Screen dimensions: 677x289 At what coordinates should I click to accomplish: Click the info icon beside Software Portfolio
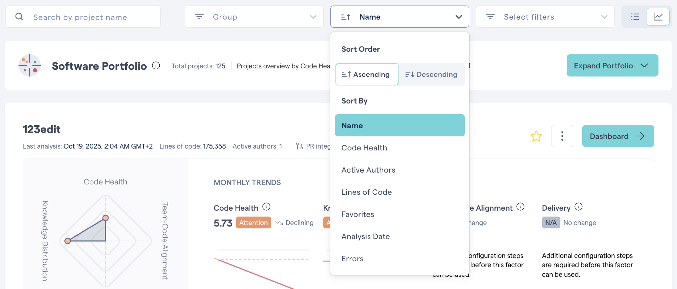click(156, 66)
